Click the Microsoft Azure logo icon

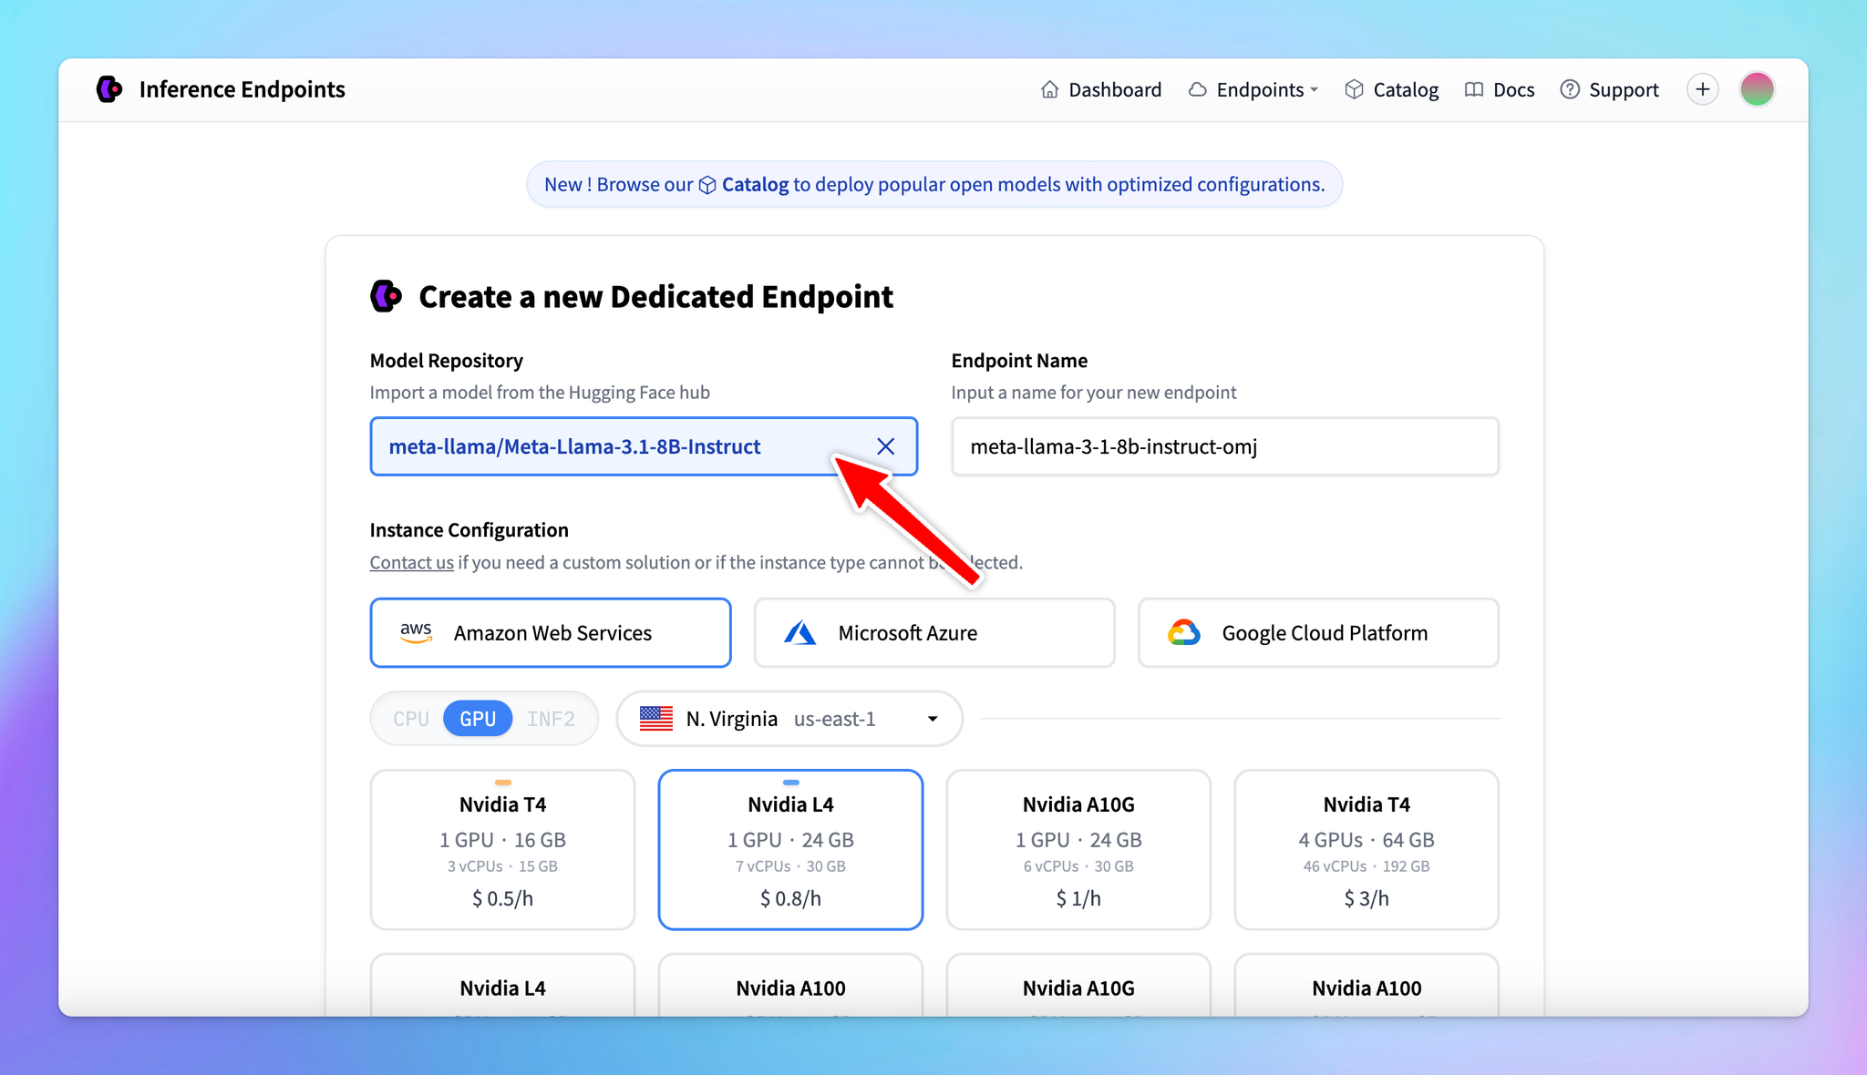800,633
